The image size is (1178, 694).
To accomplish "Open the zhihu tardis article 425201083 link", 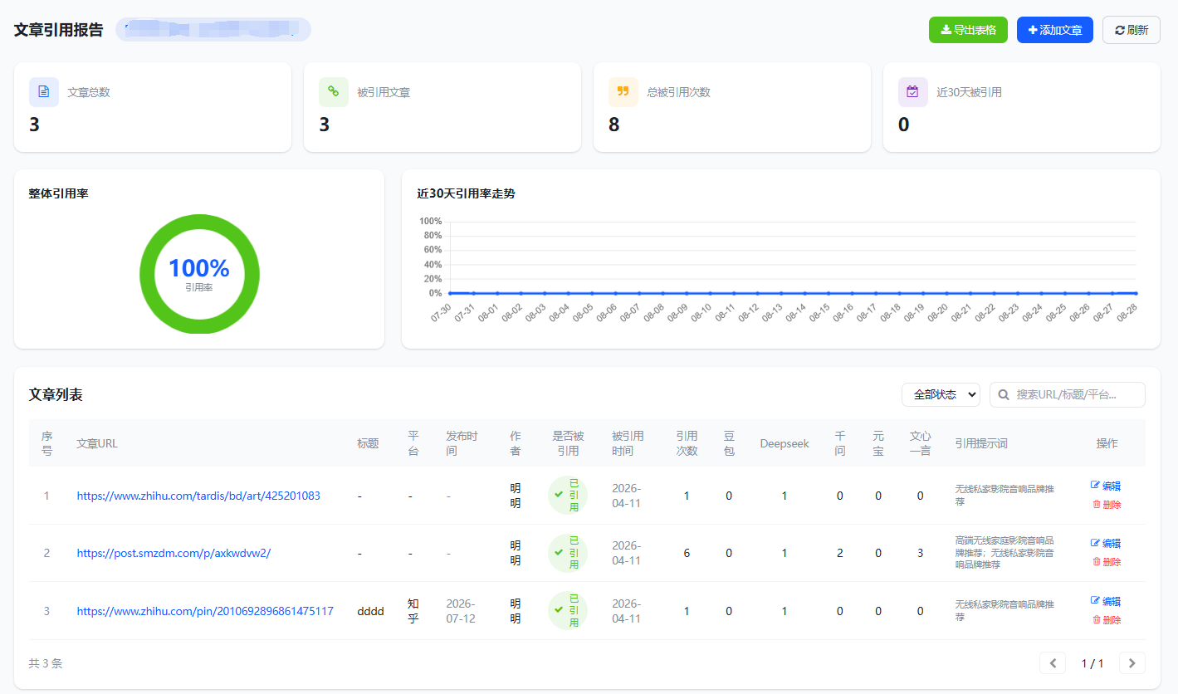I will pyautogui.click(x=198, y=496).
